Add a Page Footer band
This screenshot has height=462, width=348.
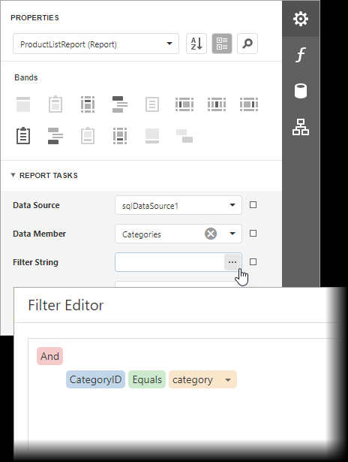pyautogui.click(x=120, y=136)
